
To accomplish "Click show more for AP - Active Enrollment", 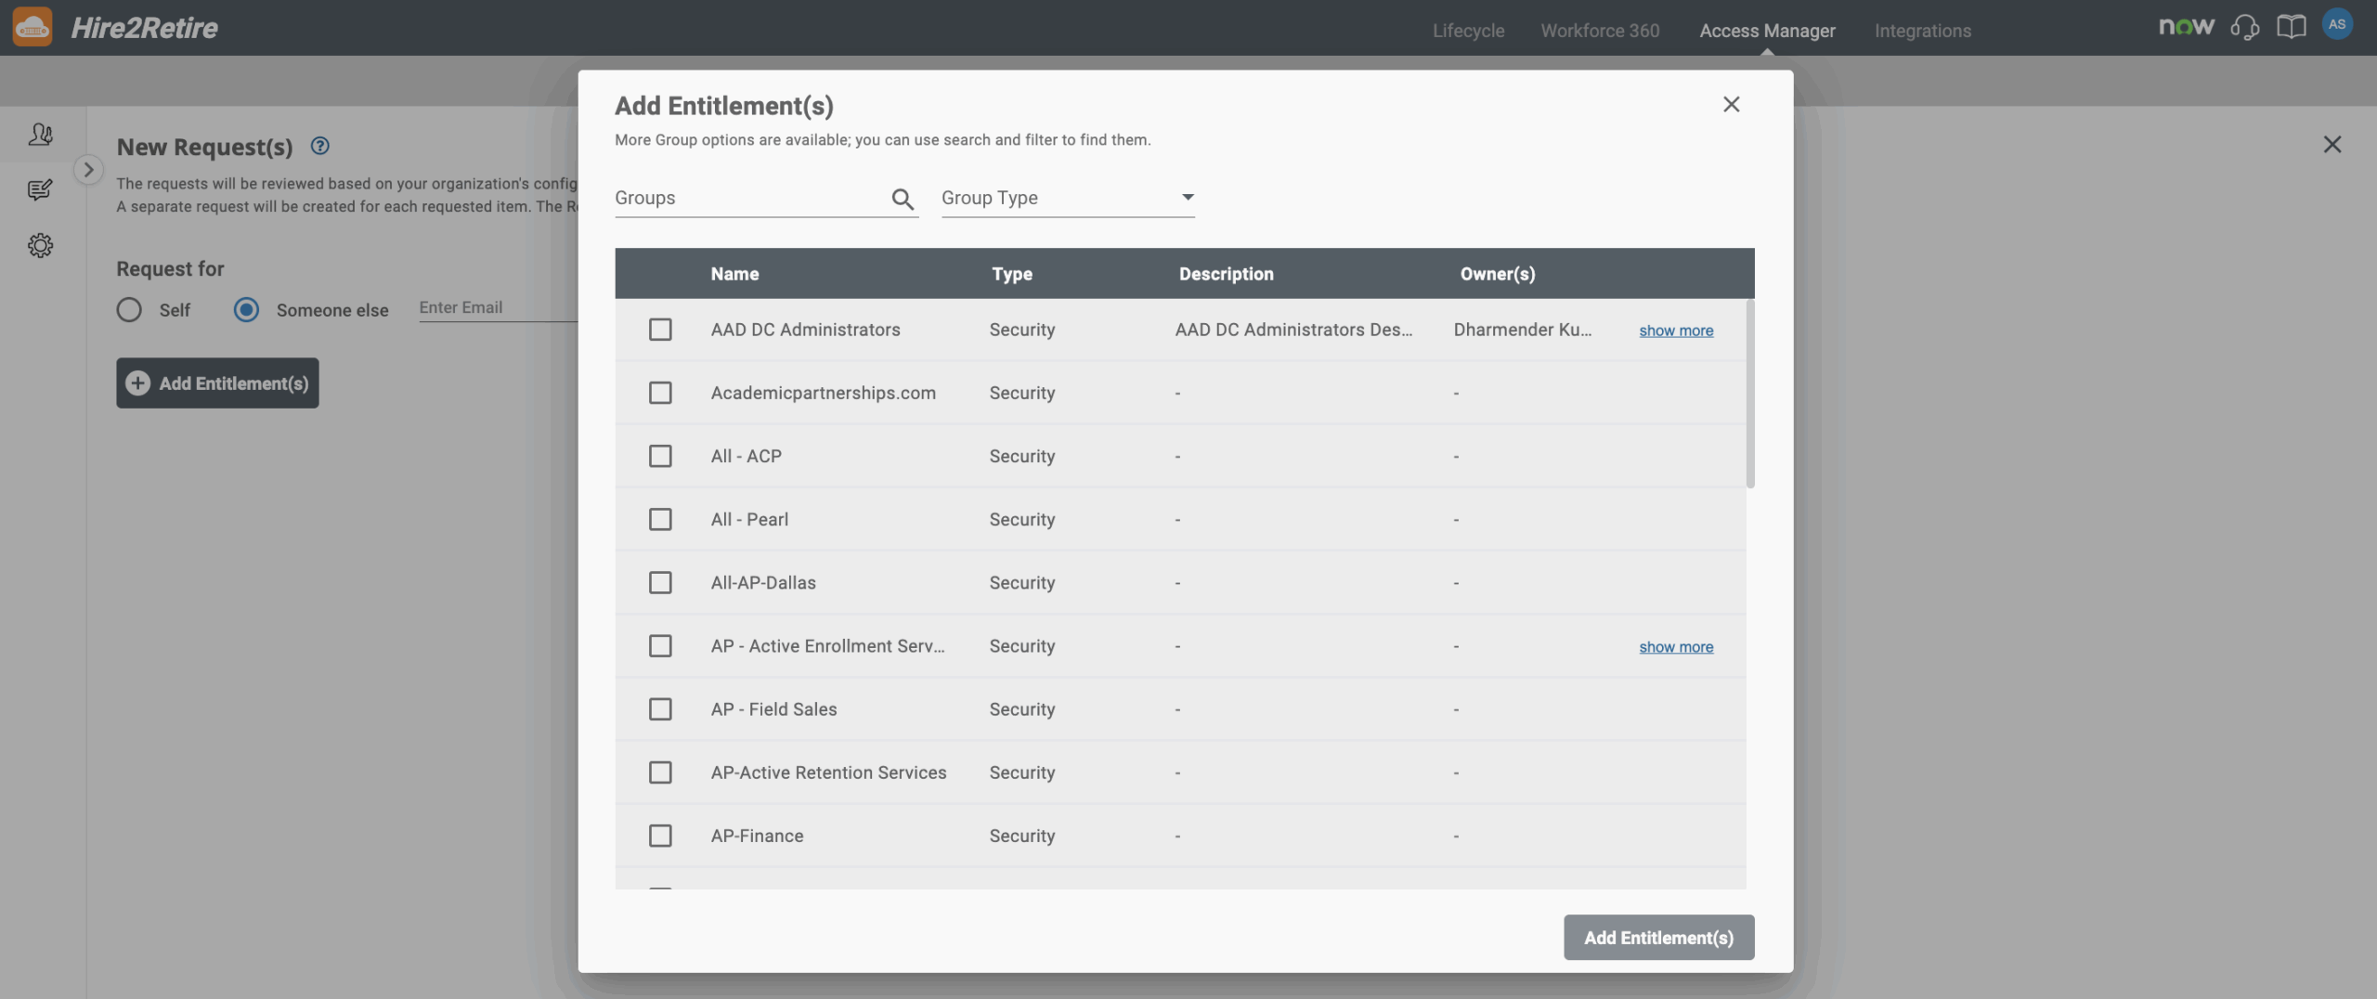I will 1675,646.
